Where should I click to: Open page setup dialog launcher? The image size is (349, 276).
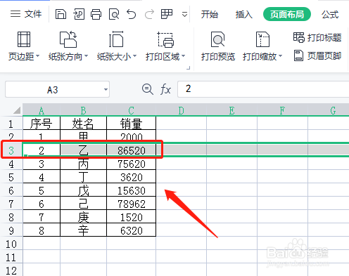pyautogui.click(x=188, y=68)
